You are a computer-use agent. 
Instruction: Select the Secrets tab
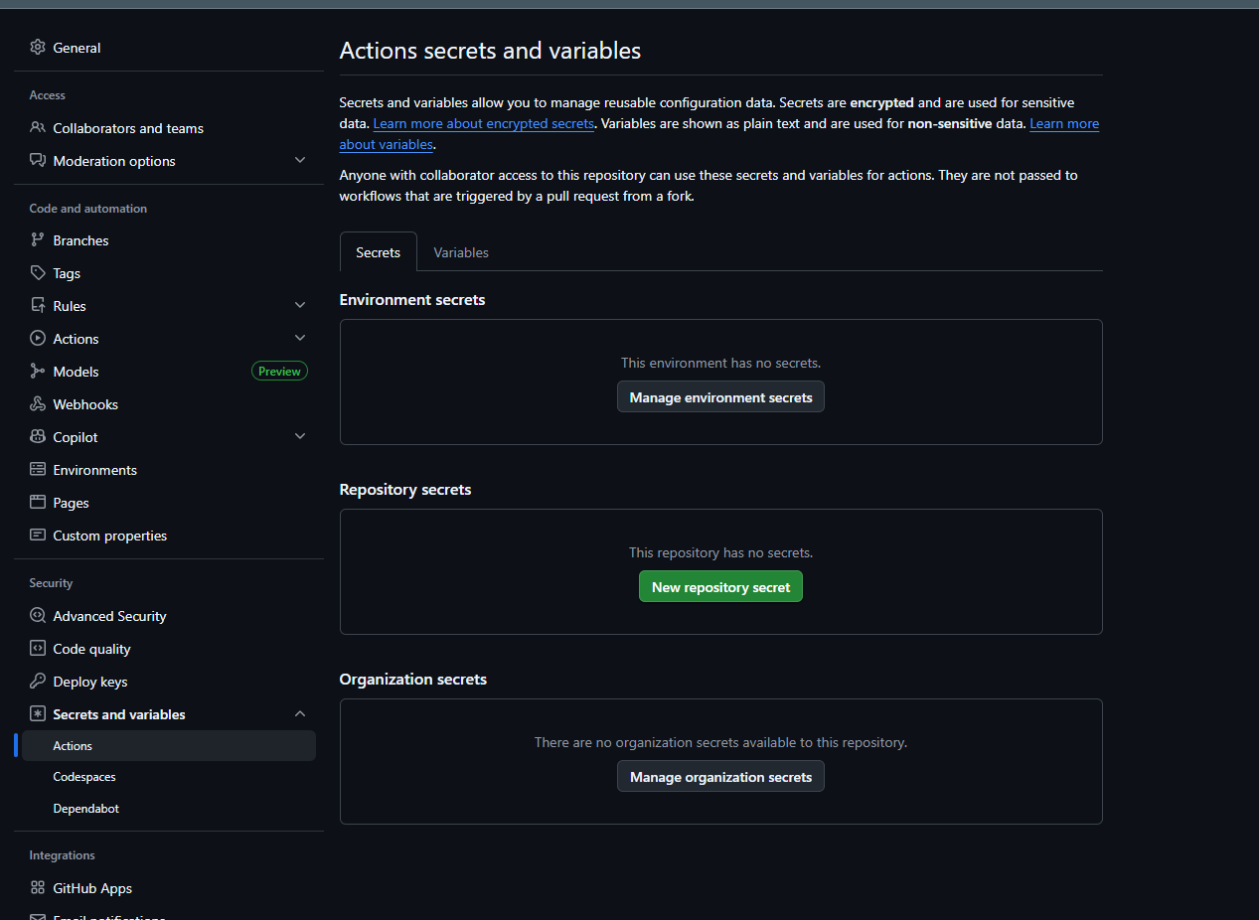pyautogui.click(x=378, y=252)
